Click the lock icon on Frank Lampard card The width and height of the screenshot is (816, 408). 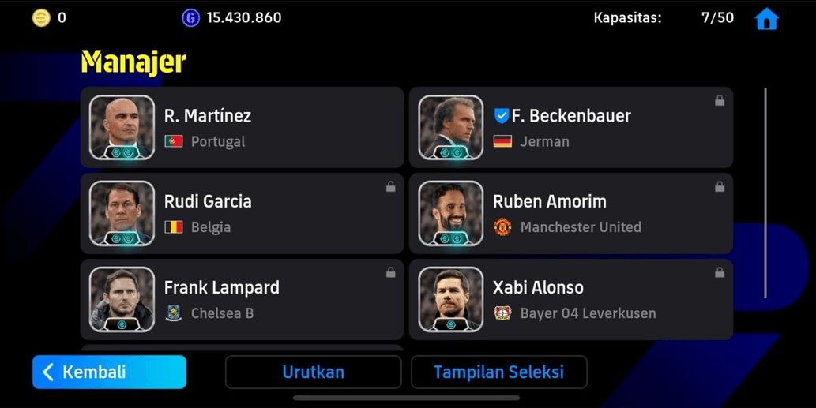point(390,271)
